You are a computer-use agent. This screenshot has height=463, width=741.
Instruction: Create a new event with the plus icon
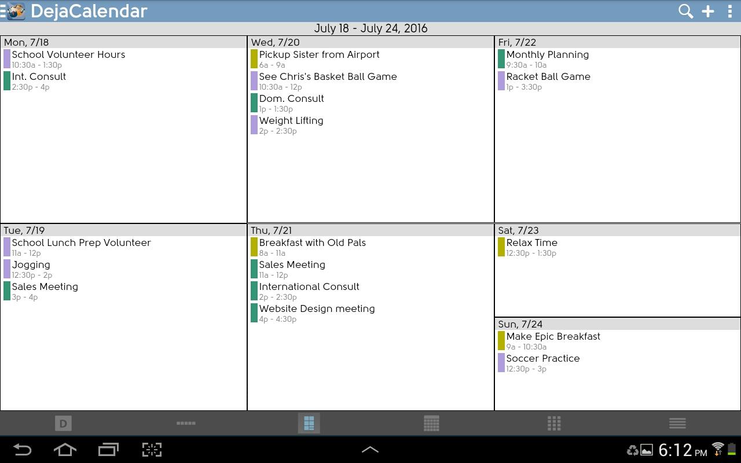(x=707, y=11)
